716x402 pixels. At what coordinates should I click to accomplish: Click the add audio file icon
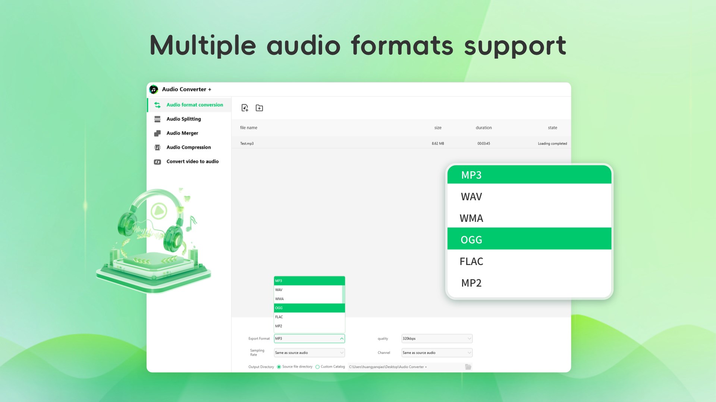(245, 108)
